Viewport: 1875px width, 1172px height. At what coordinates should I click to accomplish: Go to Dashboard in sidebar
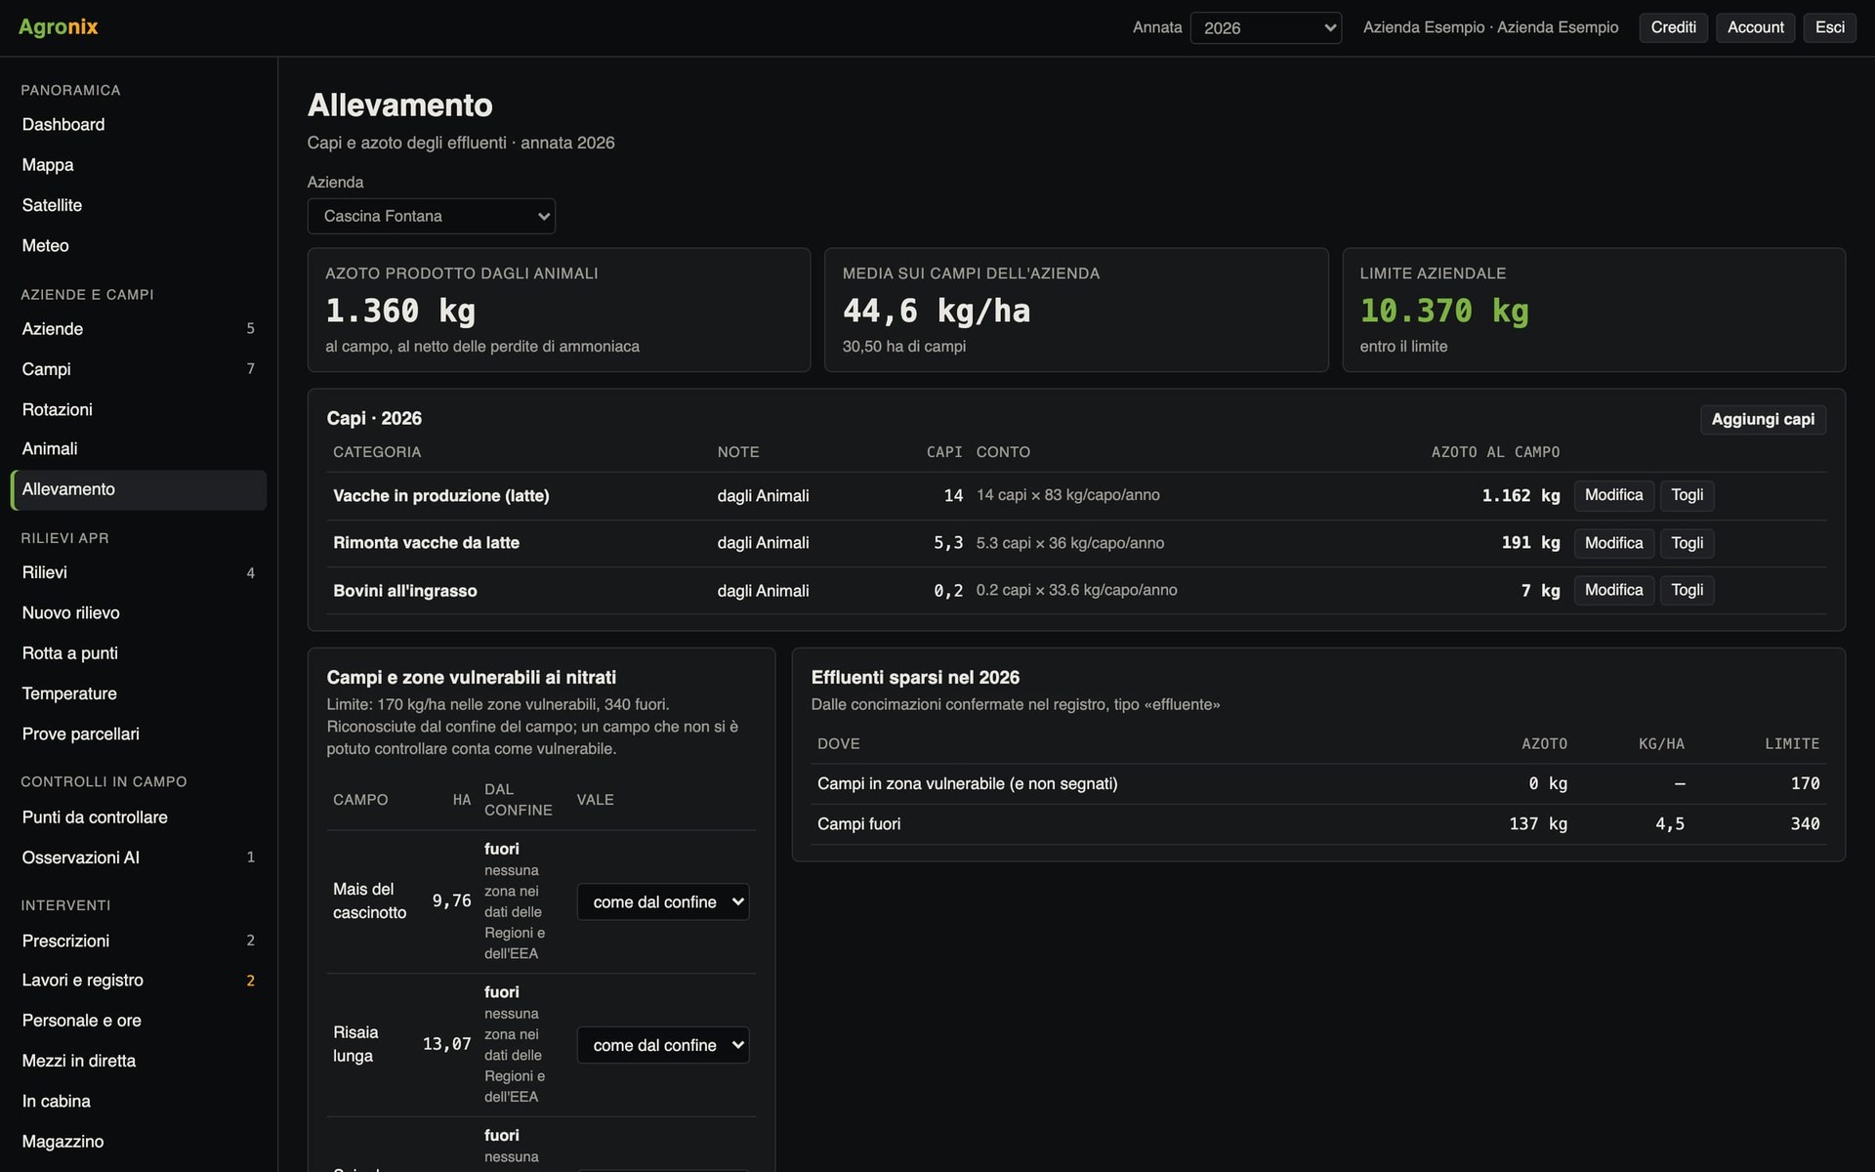[139, 125]
